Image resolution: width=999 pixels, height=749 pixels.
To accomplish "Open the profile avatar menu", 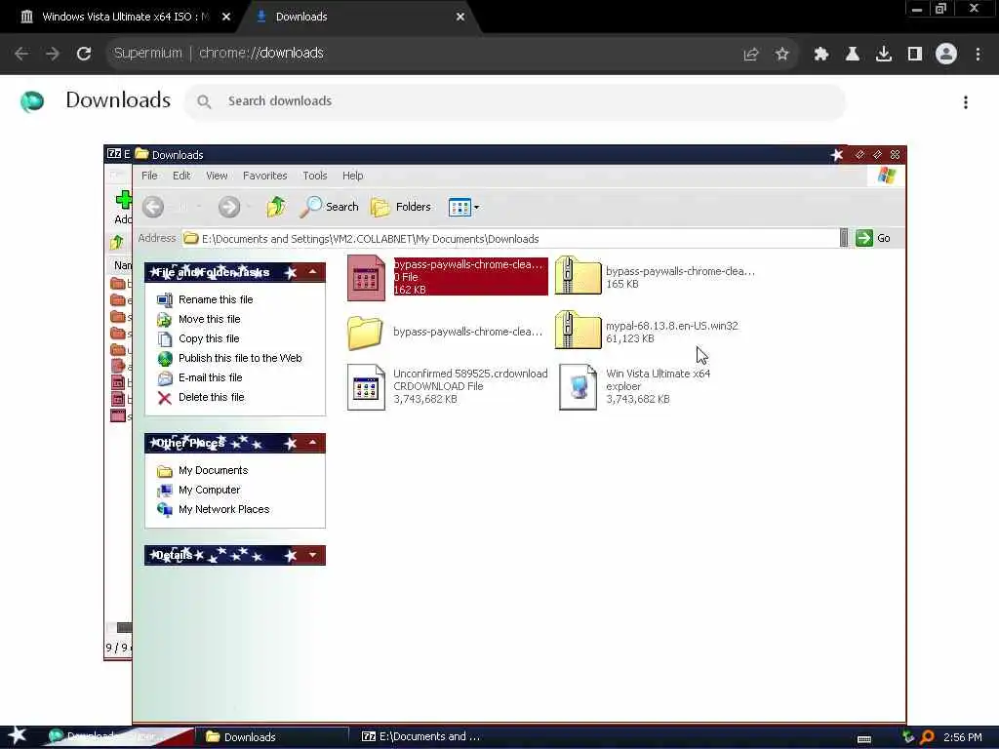I will (946, 55).
